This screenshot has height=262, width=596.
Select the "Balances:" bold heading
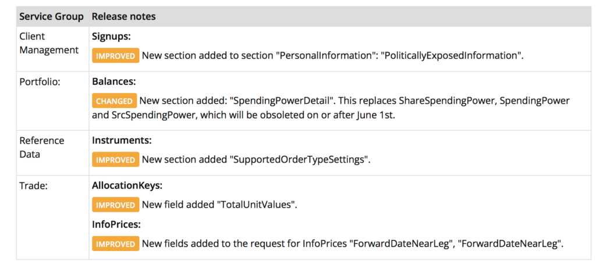113,82
